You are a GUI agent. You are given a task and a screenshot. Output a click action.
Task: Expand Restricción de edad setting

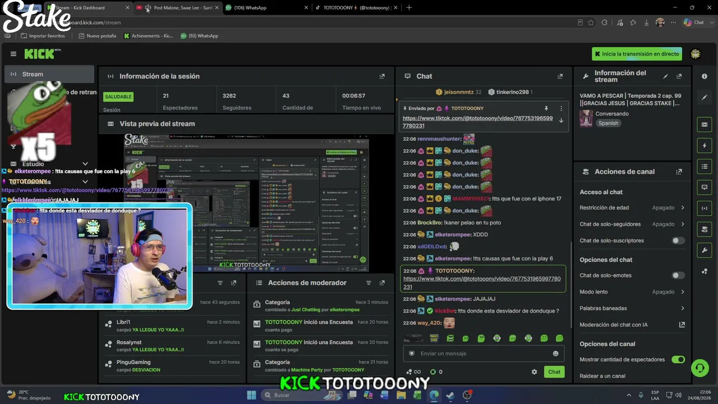coord(632,208)
